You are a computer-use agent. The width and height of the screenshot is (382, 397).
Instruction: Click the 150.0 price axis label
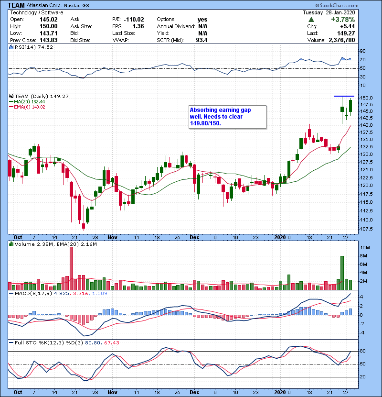click(x=366, y=98)
